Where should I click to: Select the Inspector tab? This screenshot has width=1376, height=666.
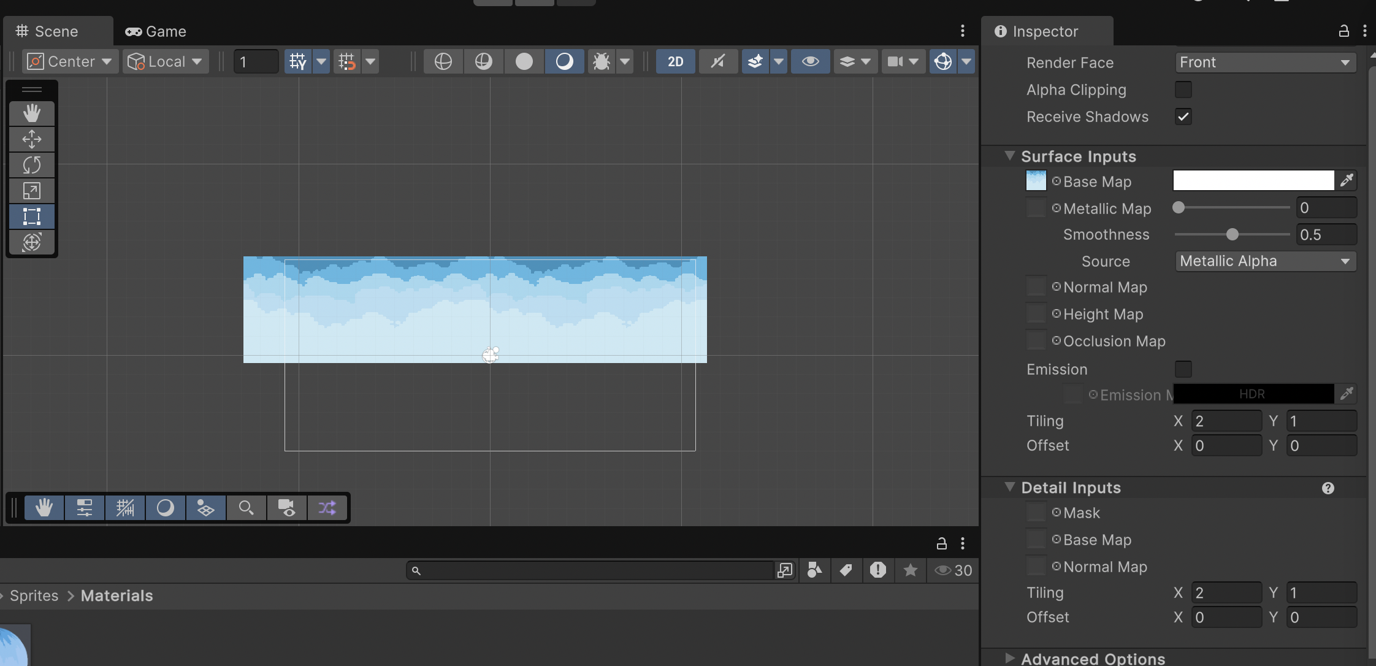tap(1045, 31)
